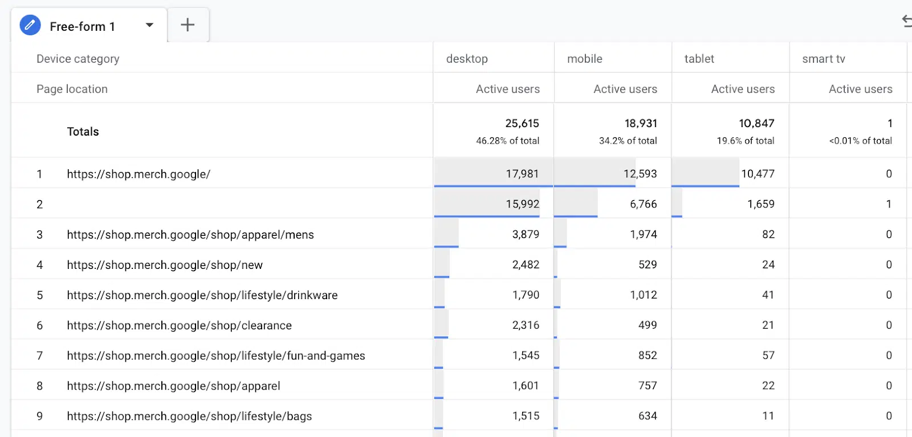
Task: Click mobile value 1,012
Action: 644,295
